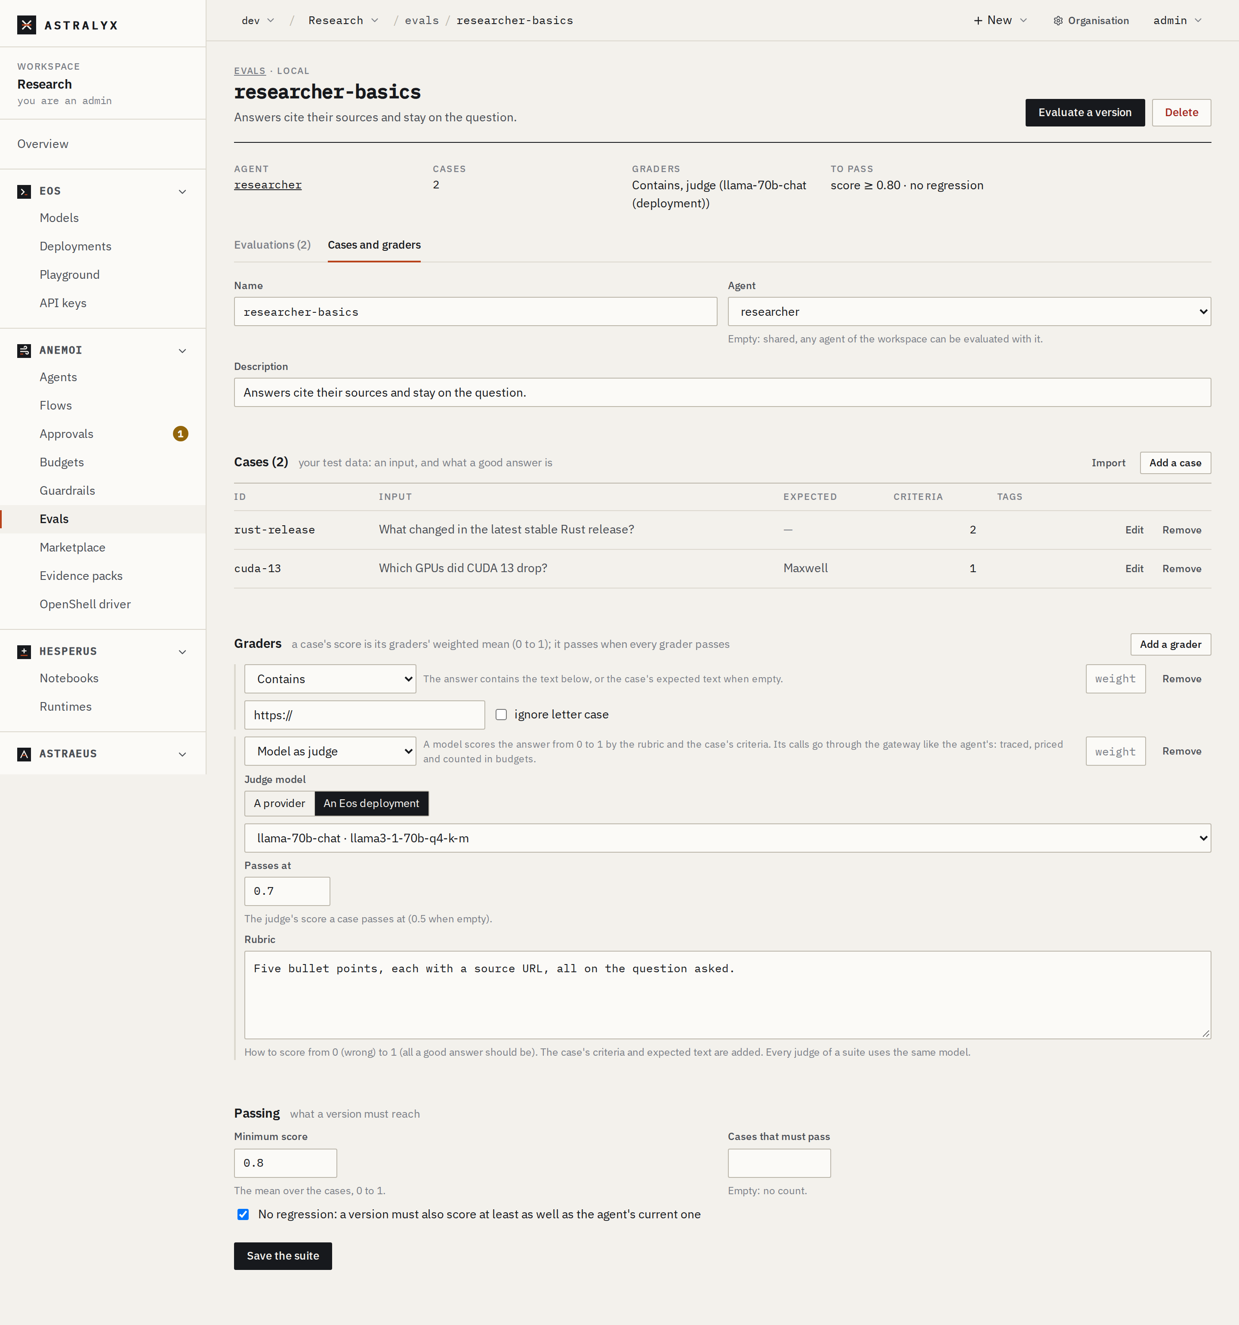1239x1325 pixels.
Task: Click the Name field researcher-basics
Action: coord(475,312)
